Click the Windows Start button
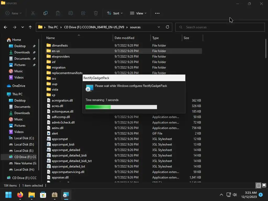This screenshot has width=268, height=201. coord(9,195)
